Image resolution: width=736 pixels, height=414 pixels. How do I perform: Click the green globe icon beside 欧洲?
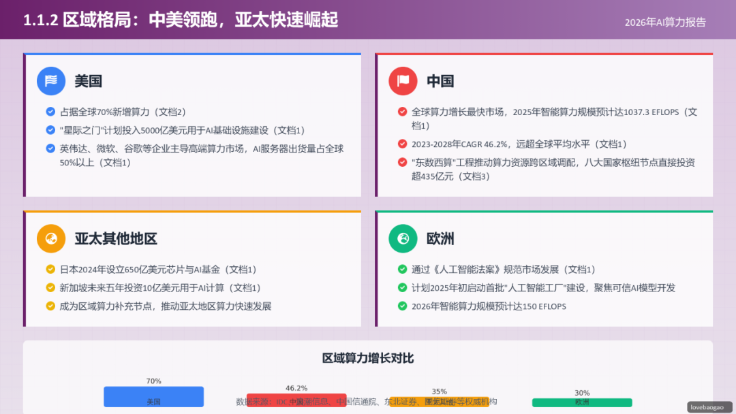[403, 238]
